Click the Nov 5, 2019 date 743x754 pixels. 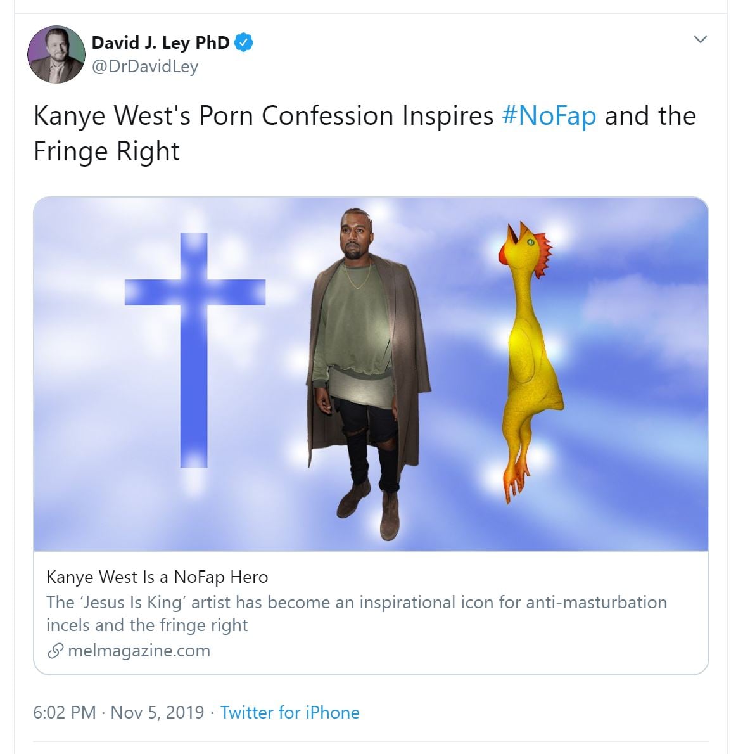pyautogui.click(x=157, y=712)
